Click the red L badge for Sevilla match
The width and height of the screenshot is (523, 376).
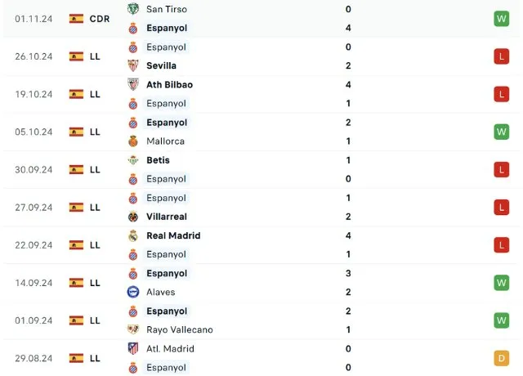(501, 56)
